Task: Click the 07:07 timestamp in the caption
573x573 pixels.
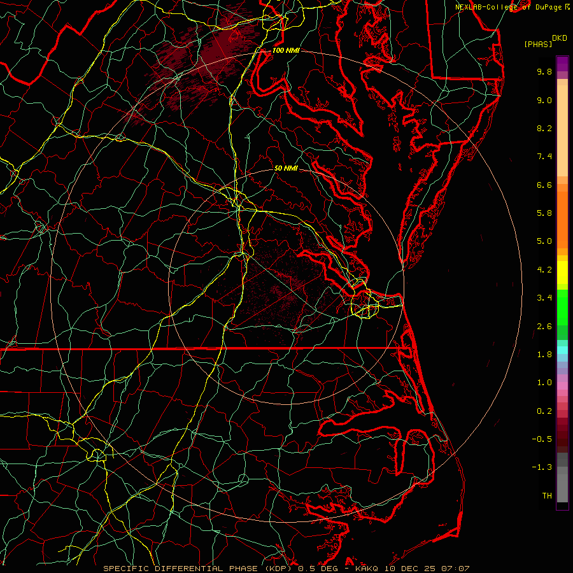Action: coord(455,569)
